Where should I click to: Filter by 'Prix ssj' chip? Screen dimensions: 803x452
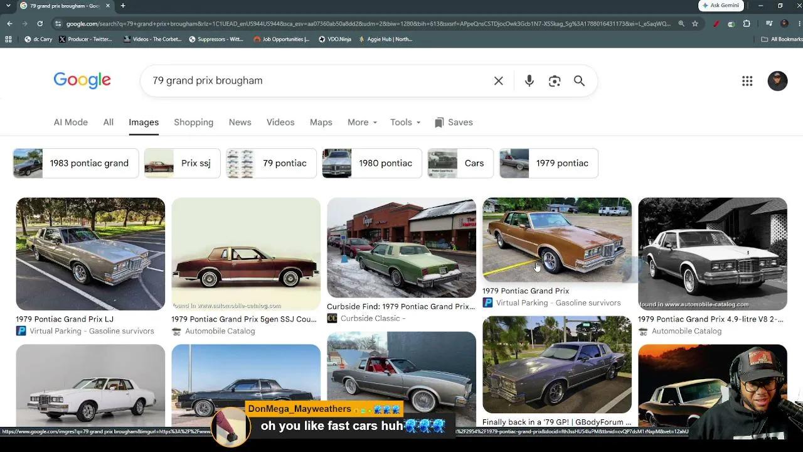click(183, 163)
